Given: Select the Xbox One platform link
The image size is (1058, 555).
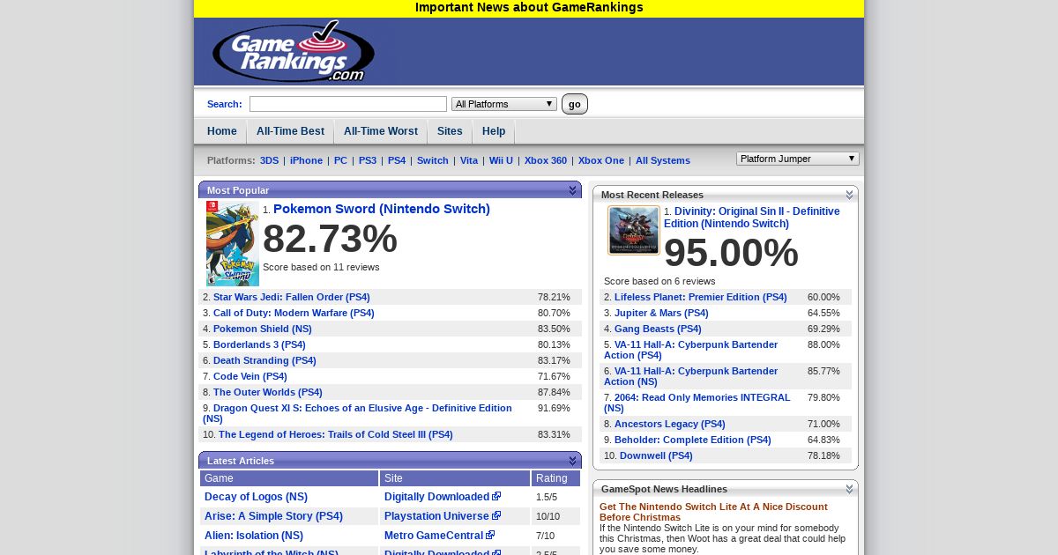Looking at the screenshot, I should (x=601, y=160).
